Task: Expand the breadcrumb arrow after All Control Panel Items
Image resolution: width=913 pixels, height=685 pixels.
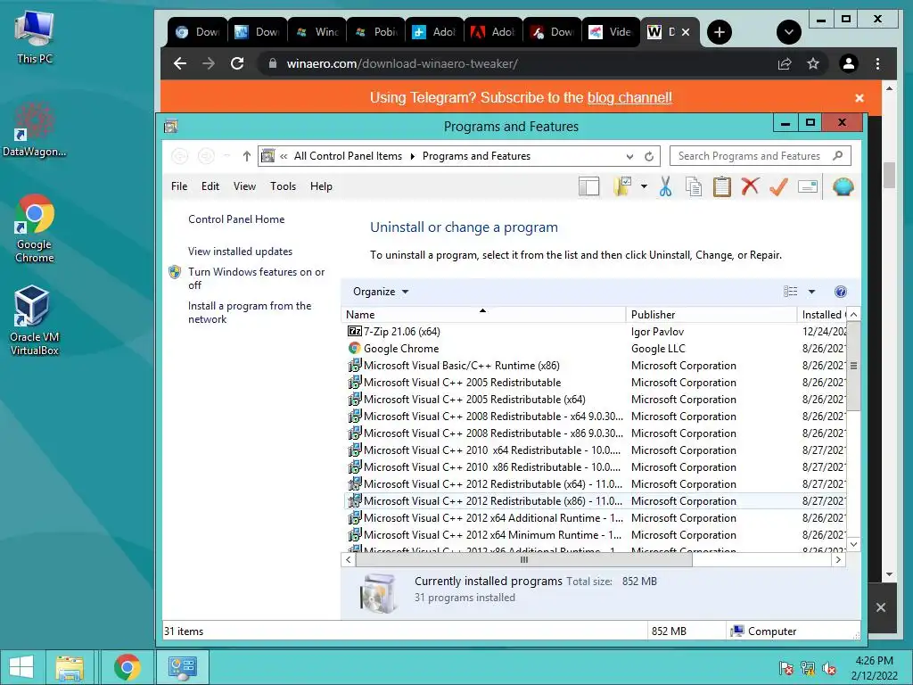Action: click(412, 156)
